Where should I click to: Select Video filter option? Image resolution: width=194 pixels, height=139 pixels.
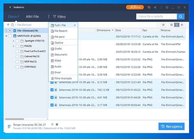coord(63,61)
